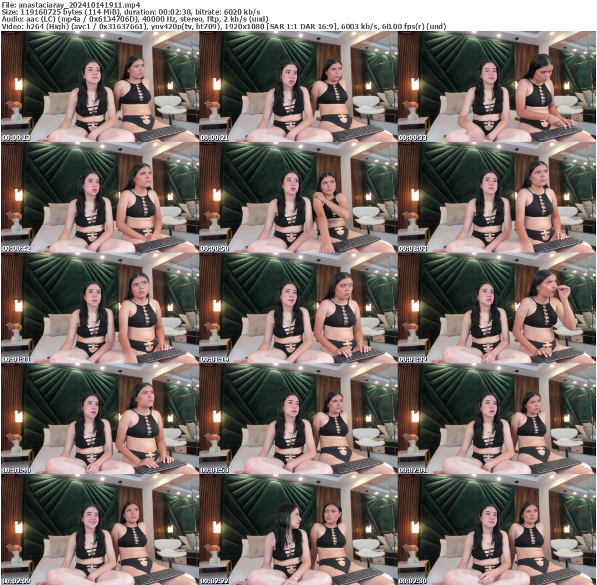
Task: Click the filename anastaciaray_202410141911.mp4
Action: pyautogui.click(x=69, y=5)
